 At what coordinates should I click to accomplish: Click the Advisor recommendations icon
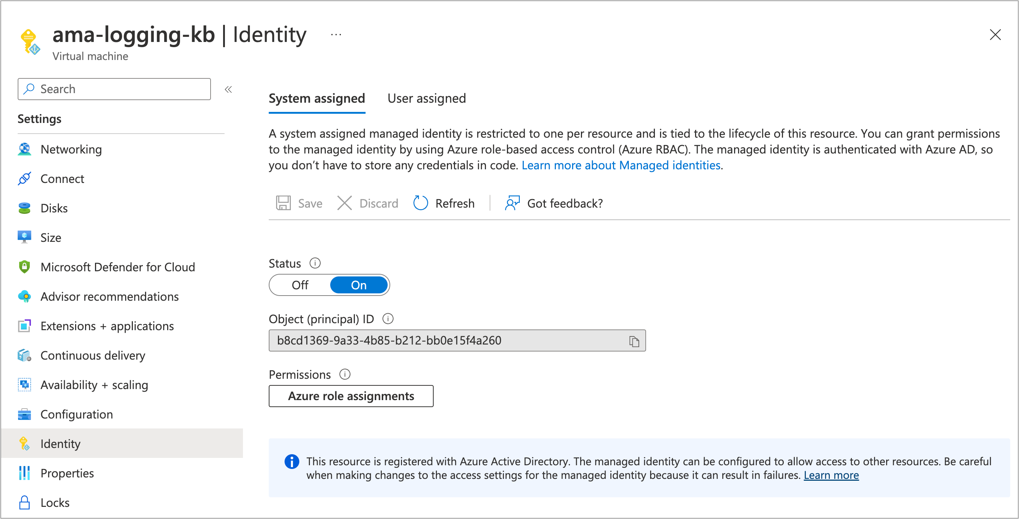(x=25, y=296)
